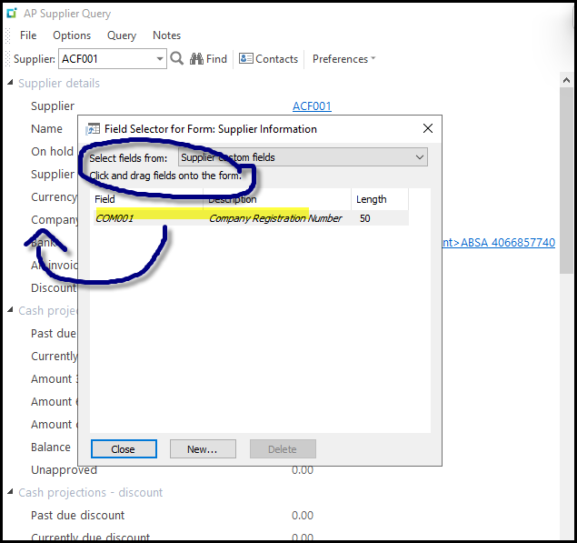Open the Notes menu
This screenshot has width=577, height=543.
click(166, 35)
